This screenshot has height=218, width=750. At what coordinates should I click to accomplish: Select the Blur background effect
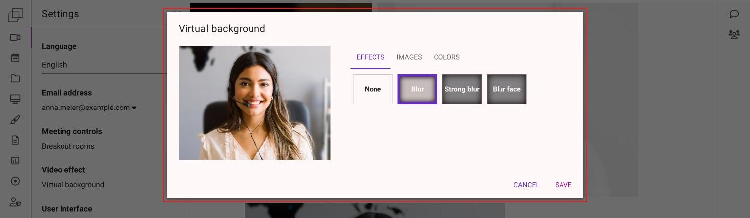pyautogui.click(x=417, y=89)
